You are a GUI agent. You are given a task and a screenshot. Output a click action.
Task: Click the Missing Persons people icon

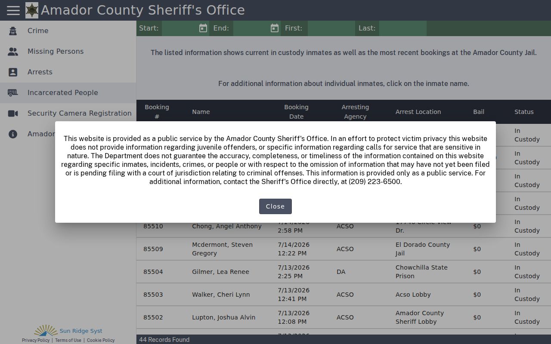[13, 52]
